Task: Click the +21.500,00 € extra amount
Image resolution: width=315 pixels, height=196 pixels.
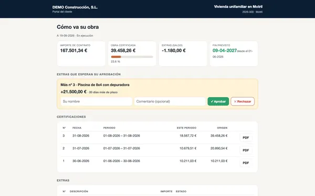Action: pyautogui.click(x=73, y=92)
